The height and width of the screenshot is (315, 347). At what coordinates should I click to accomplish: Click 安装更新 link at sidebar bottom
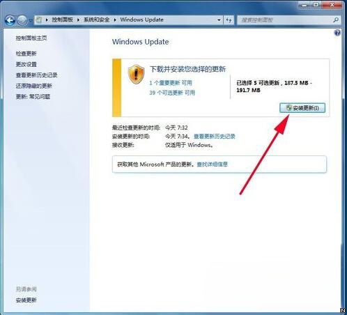[x=26, y=300]
